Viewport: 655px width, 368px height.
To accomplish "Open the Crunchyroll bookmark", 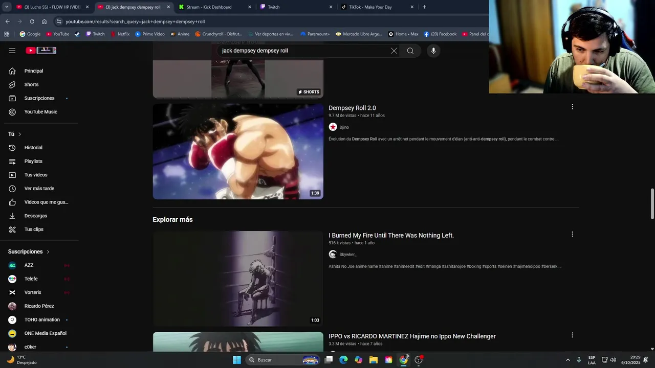I will (219, 34).
